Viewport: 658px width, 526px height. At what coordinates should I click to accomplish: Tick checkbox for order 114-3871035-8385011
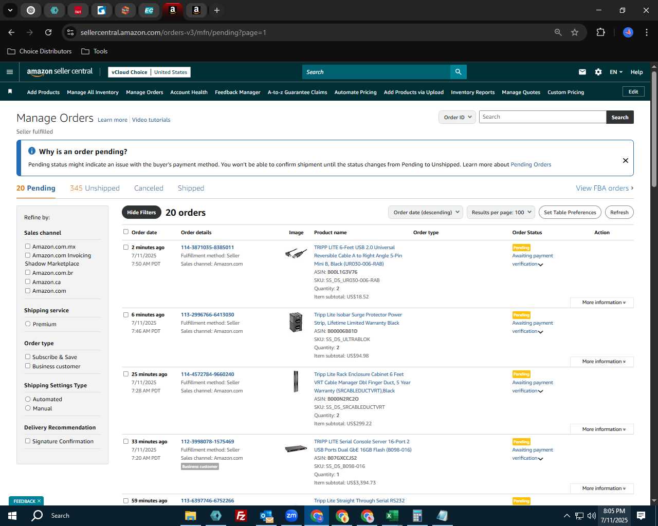click(x=126, y=247)
